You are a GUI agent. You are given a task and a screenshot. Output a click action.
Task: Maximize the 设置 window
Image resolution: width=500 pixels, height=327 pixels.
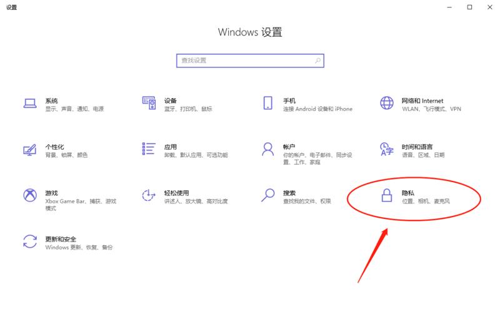pos(469,7)
